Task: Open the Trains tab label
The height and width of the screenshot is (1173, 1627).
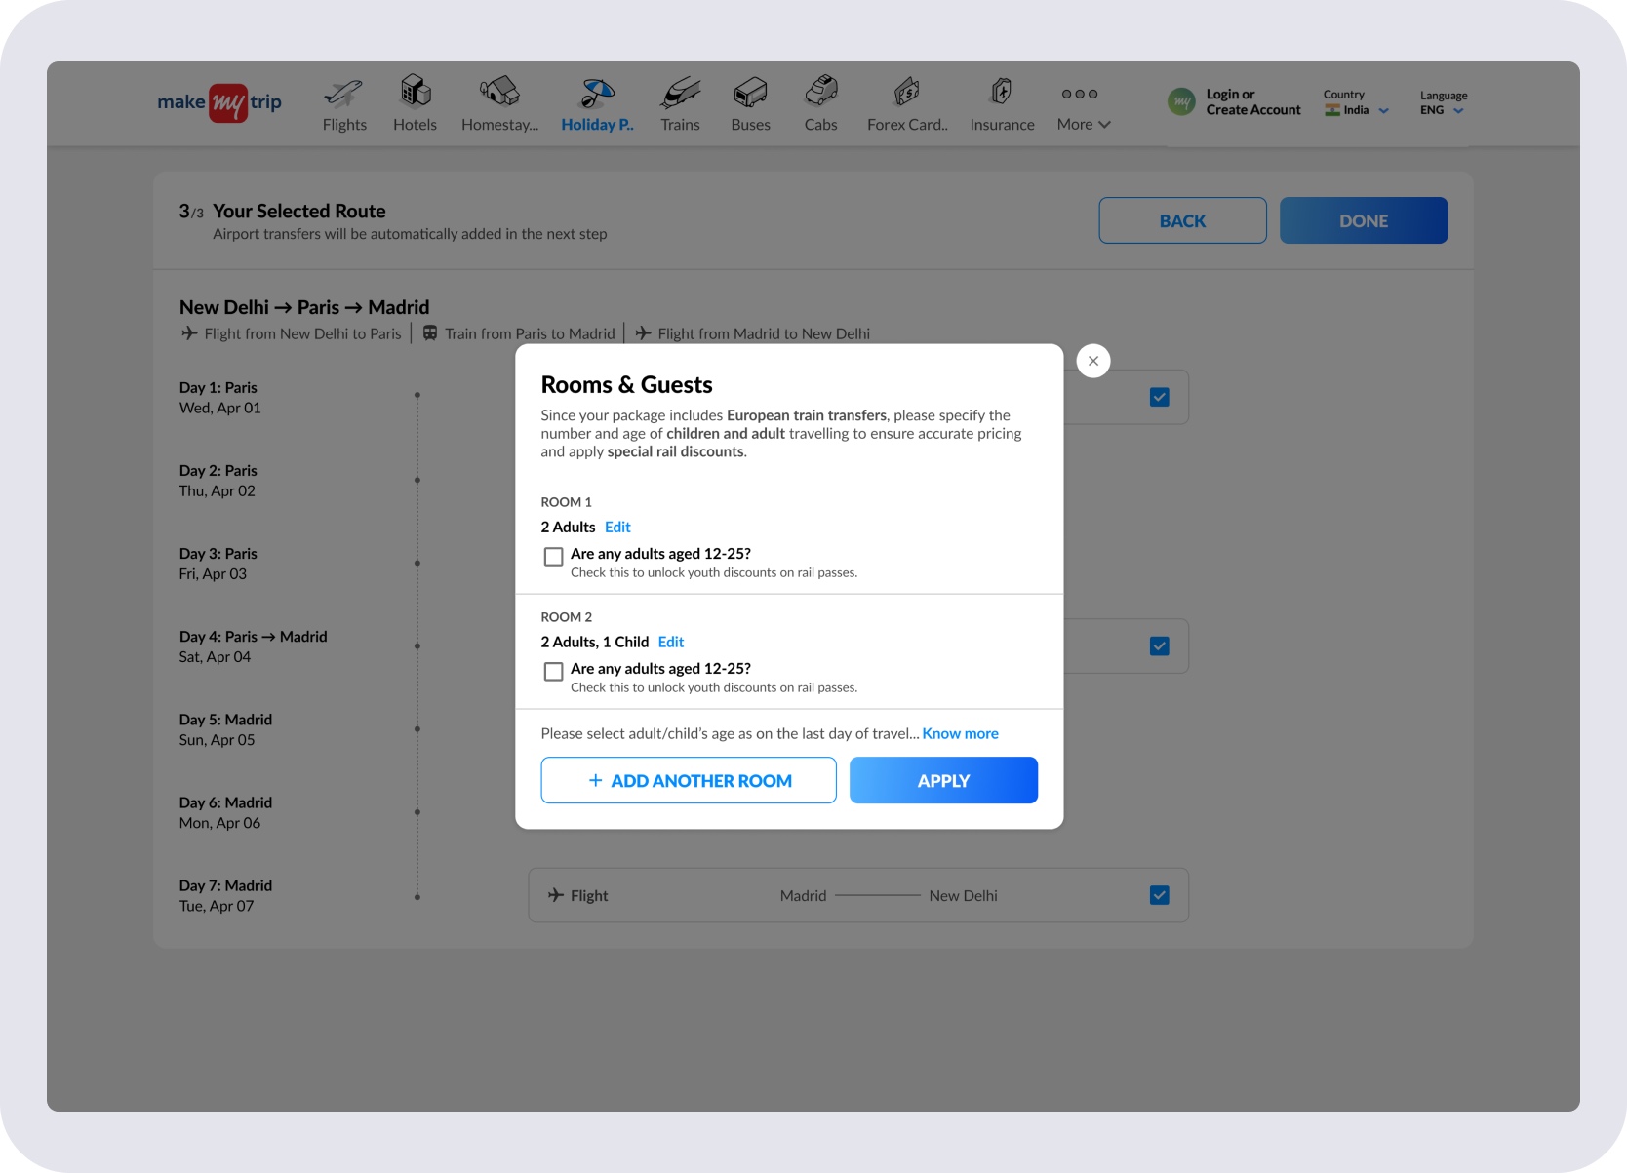Action: tap(680, 125)
